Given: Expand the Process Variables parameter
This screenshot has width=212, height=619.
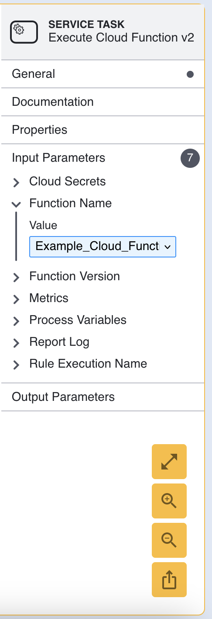Looking at the screenshot, I should [16, 321].
